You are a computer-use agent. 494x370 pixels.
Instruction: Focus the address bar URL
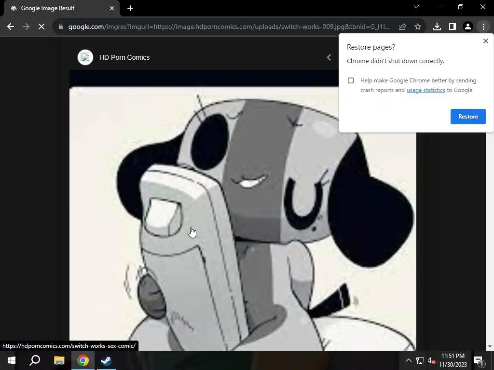click(229, 27)
